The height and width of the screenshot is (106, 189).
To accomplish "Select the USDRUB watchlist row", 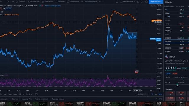I will click(x=176, y=41).
